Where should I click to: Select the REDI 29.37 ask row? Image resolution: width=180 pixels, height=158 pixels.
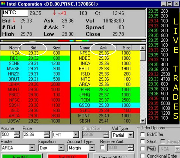pos(105,100)
